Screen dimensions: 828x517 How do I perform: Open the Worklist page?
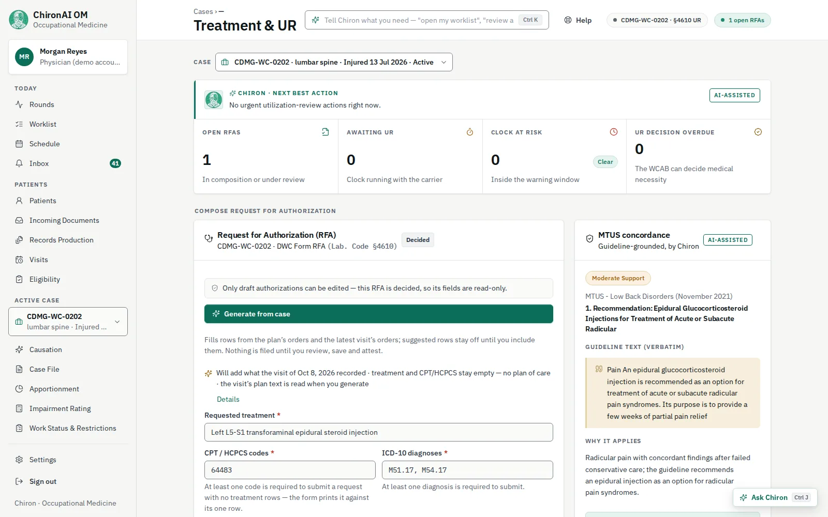68,124
